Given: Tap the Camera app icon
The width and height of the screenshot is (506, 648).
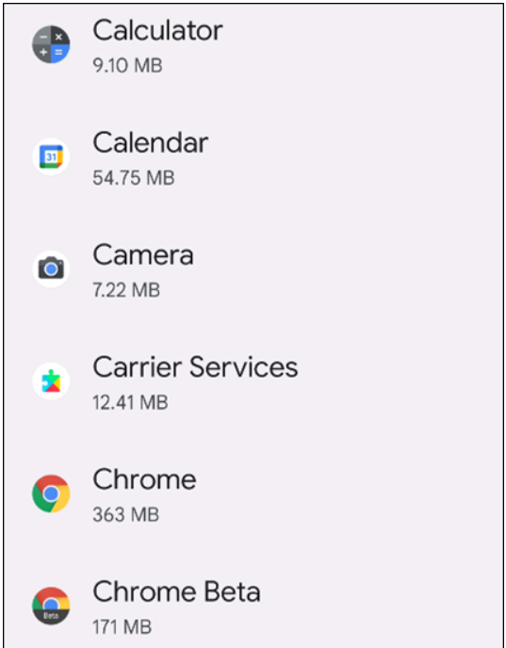Looking at the screenshot, I should coord(51,269).
